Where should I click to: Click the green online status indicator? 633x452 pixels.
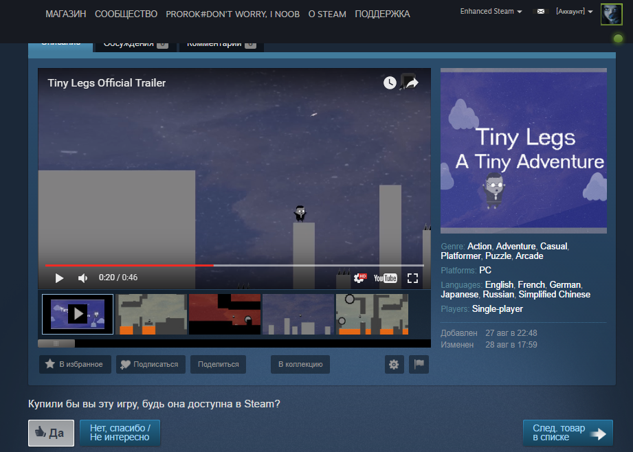click(618, 38)
